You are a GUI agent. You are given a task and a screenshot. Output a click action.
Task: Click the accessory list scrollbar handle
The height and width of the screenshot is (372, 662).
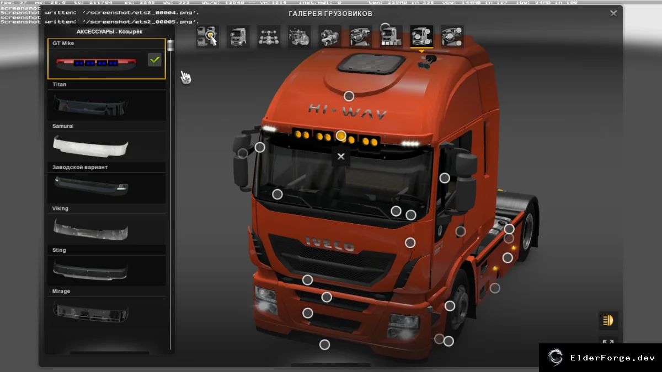point(170,45)
